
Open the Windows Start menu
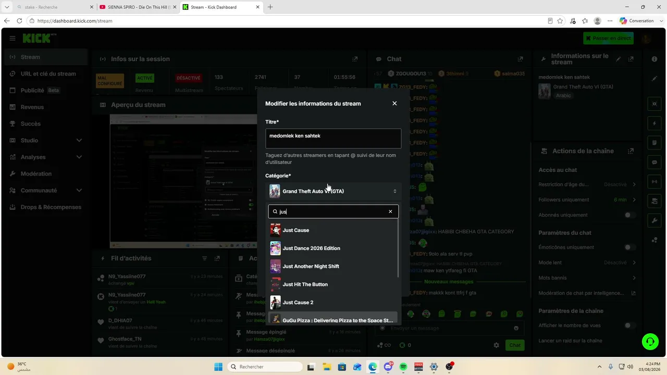[x=218, y=367]
